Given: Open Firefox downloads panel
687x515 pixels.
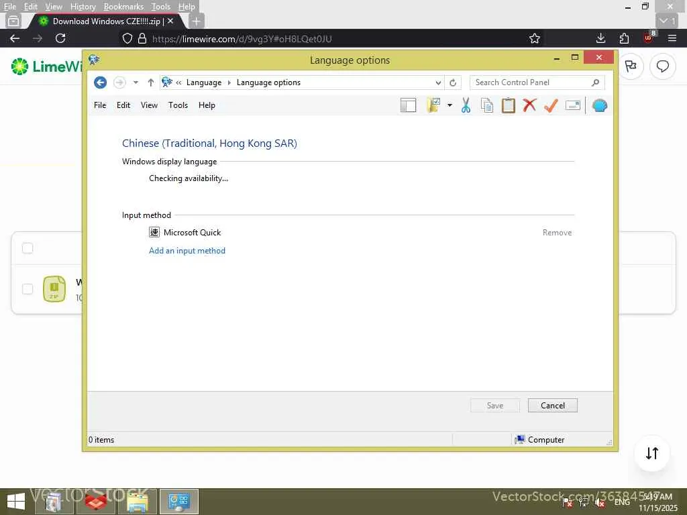Looking at the screenshot, I should pos(601,38).
